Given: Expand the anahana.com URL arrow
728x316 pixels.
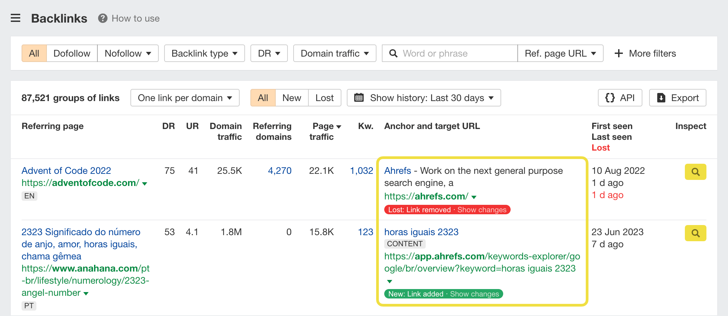Looking at the screenshot, I should pos(86,293).
